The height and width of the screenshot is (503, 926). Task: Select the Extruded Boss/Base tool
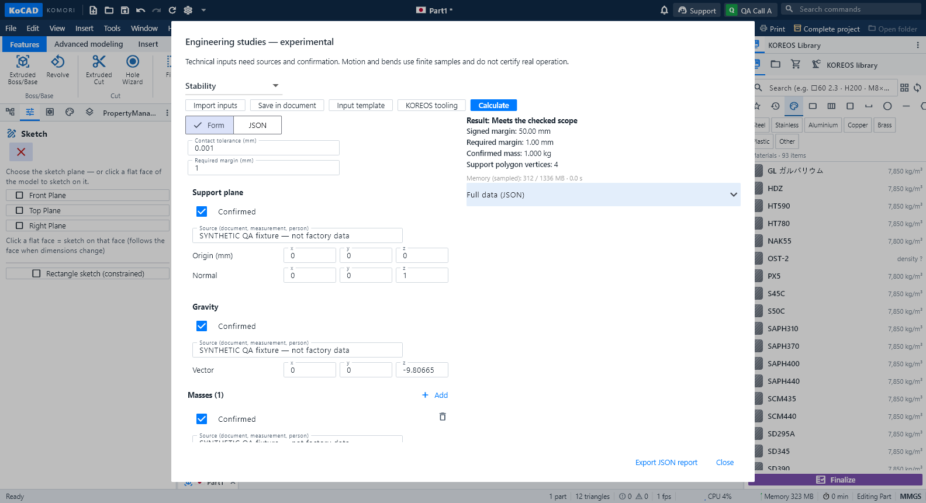pos(23,70)
